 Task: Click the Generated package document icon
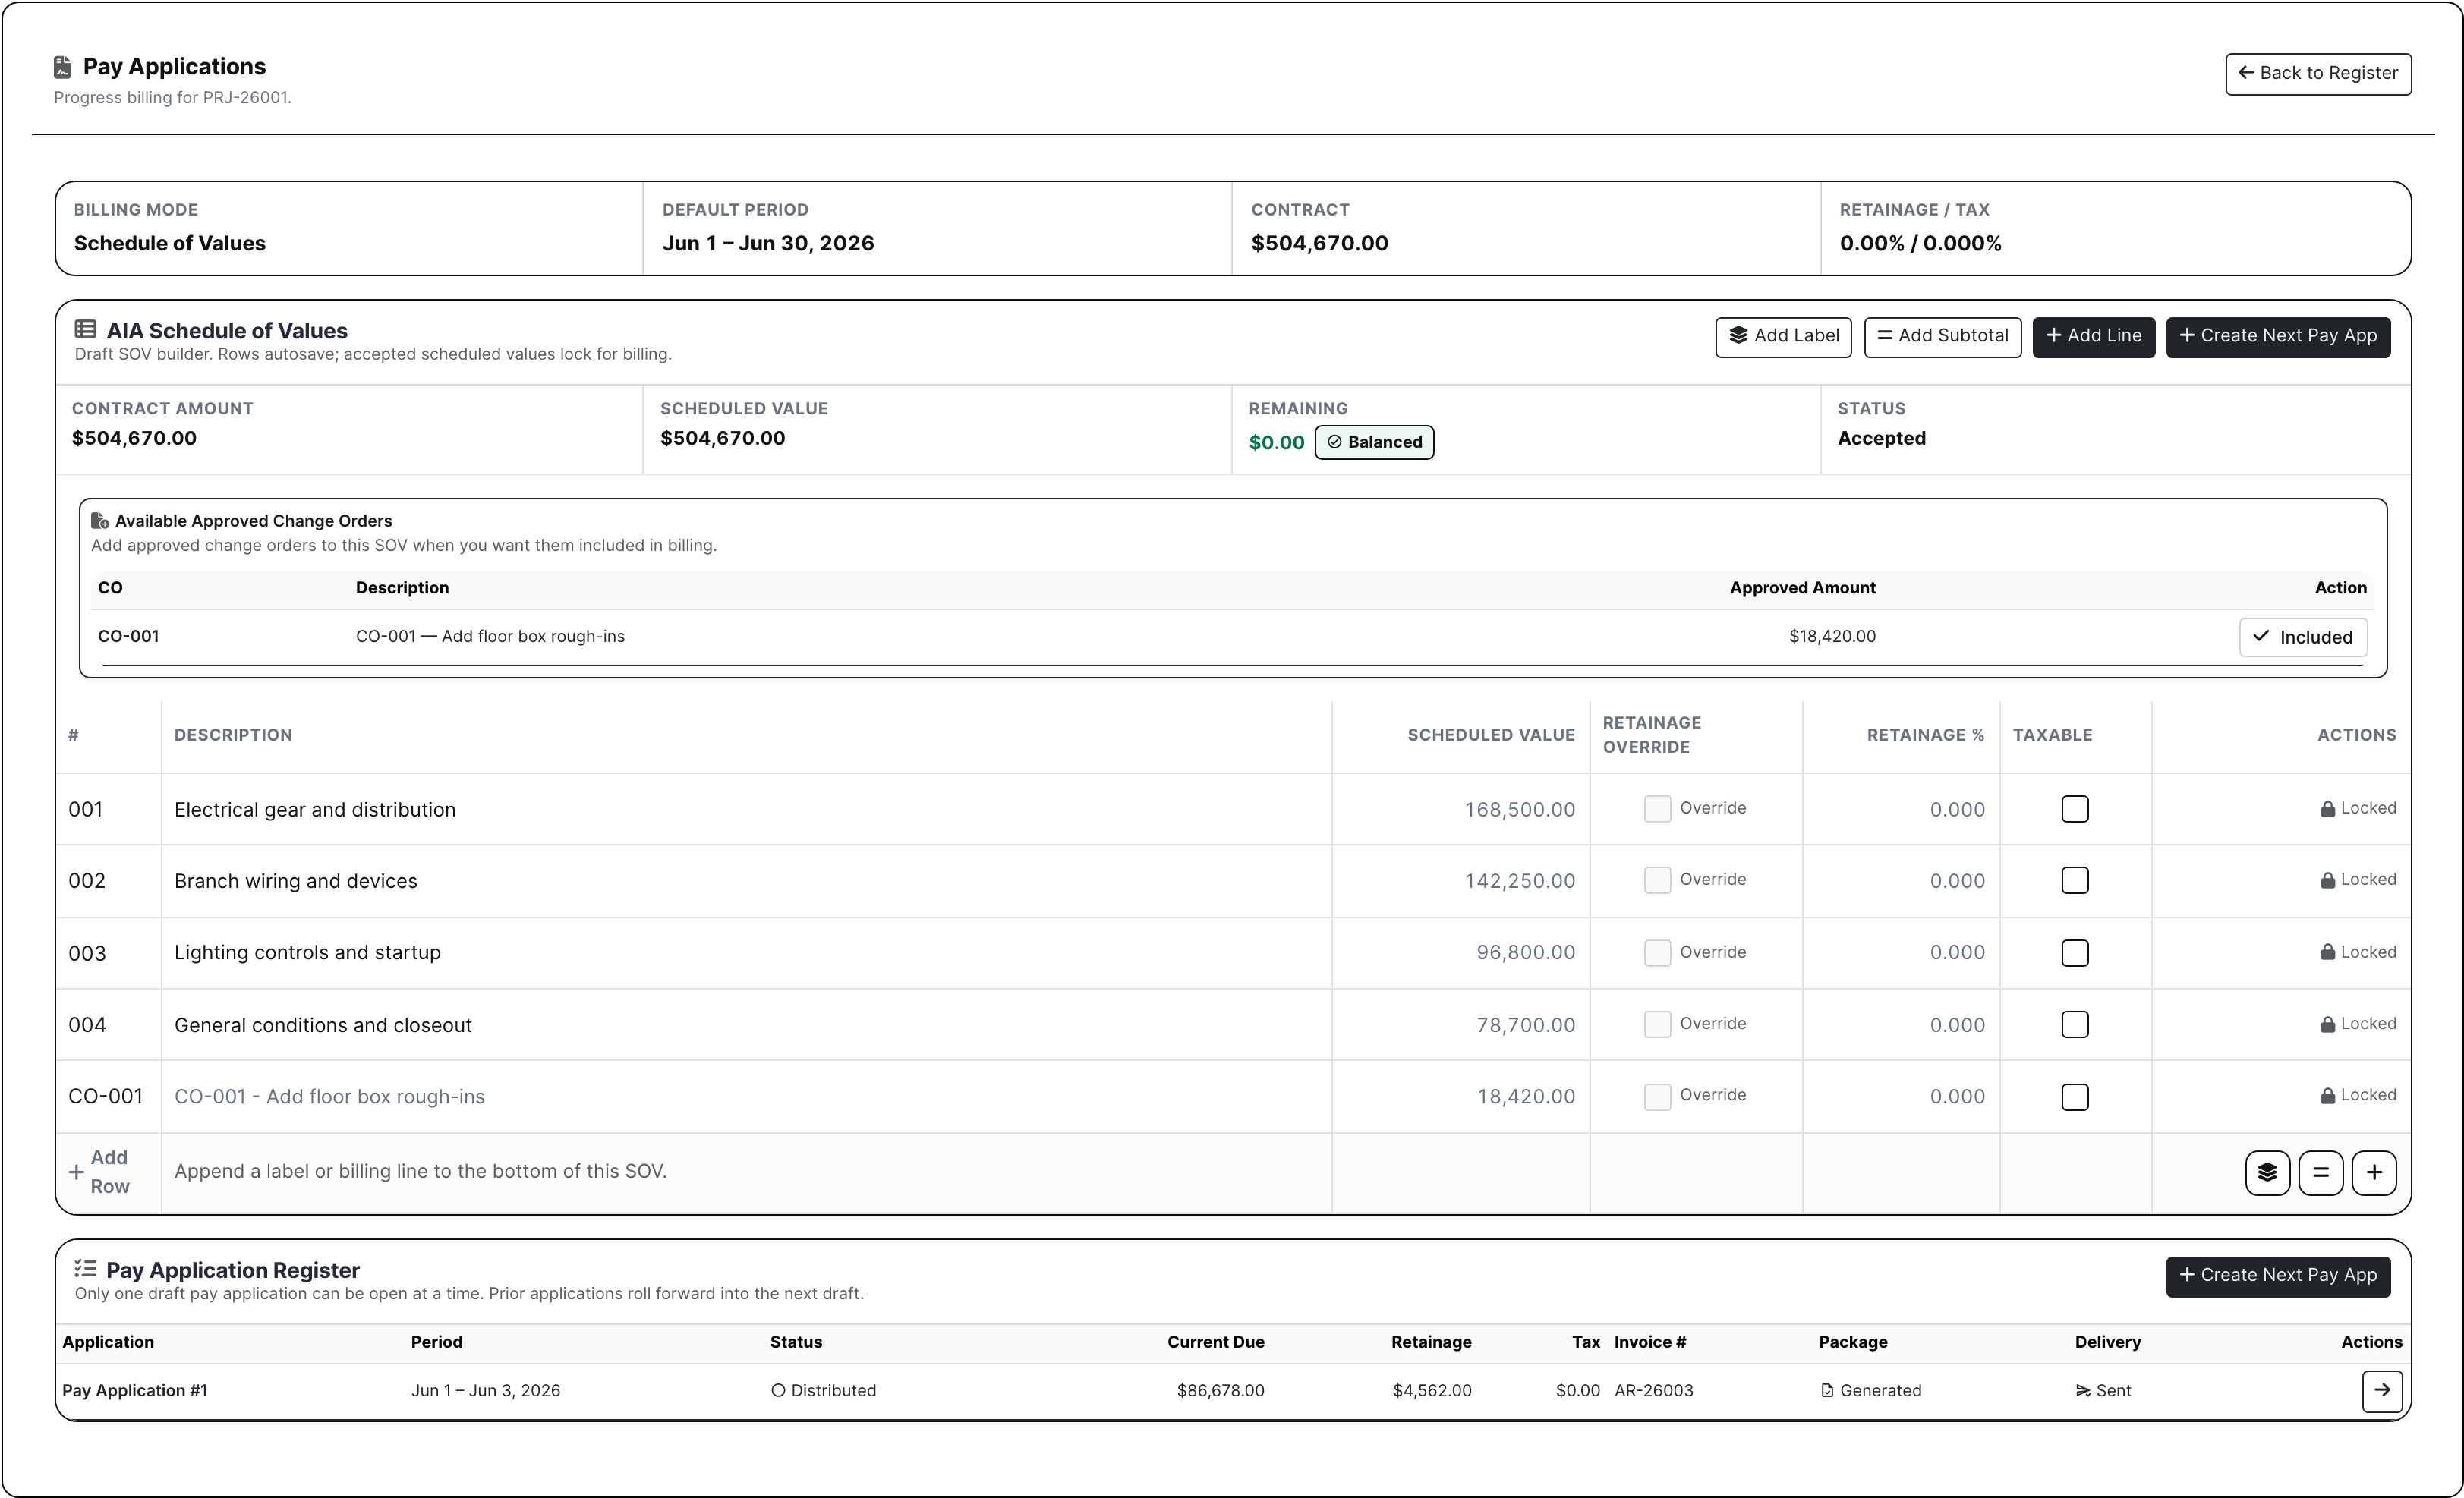1827,1391
